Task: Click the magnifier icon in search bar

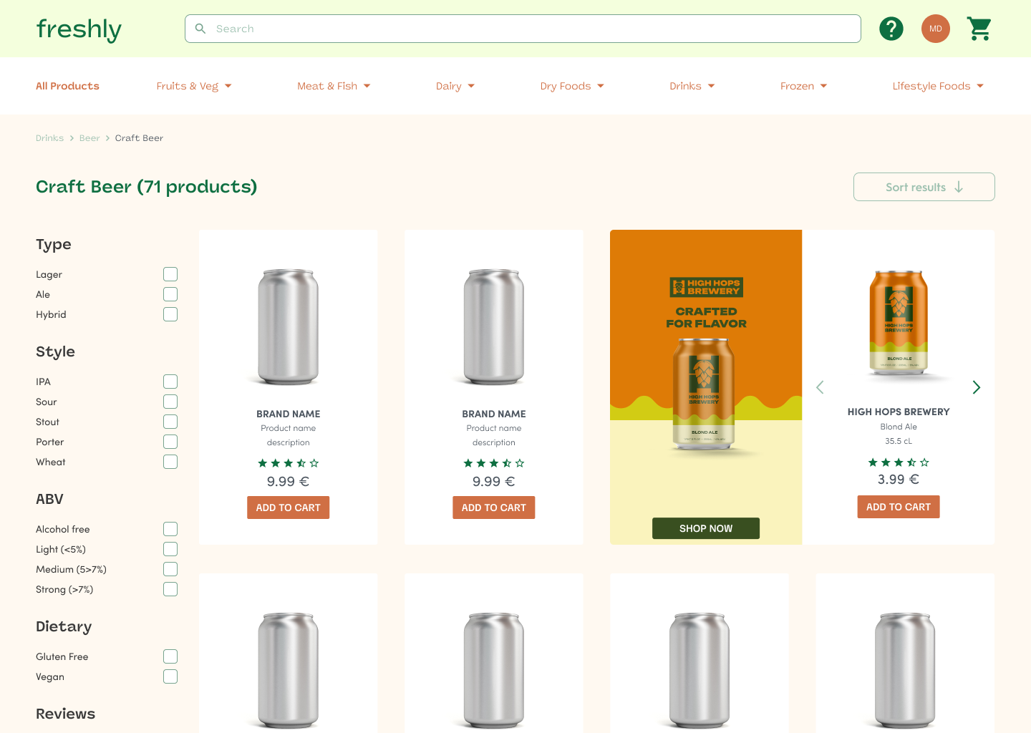Action: [200, 29]
